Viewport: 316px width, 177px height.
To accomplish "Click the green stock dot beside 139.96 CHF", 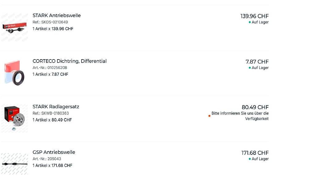I will click(250, 22).
